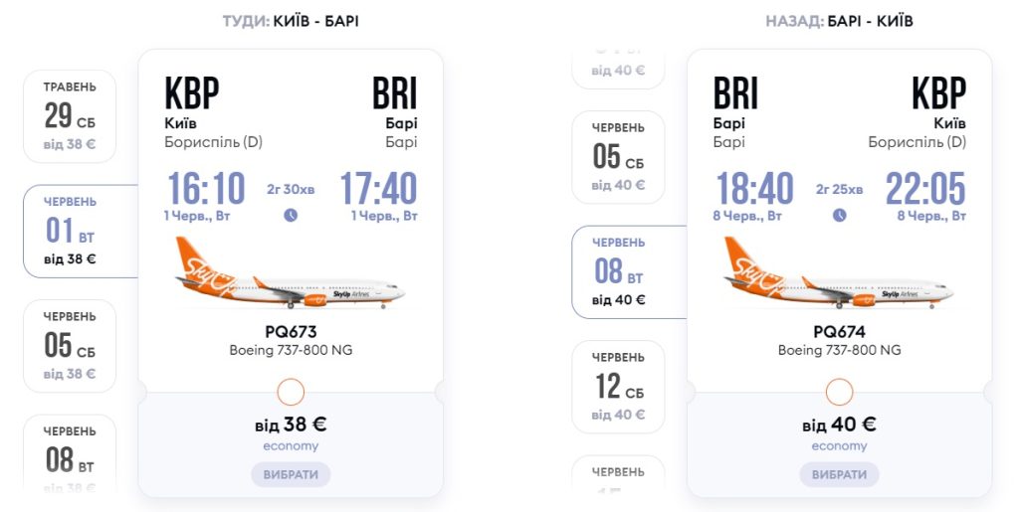Viewport: 1019px width, 512px height.
Task: Pick return date Червень 05 Сб
Action: pyautogui.click(x=618, y=157)
